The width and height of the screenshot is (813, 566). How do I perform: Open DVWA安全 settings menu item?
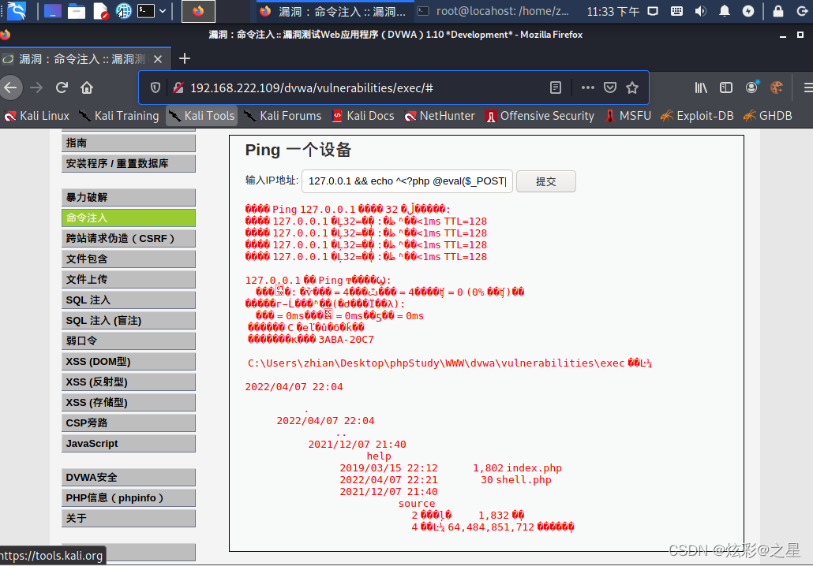129,478
